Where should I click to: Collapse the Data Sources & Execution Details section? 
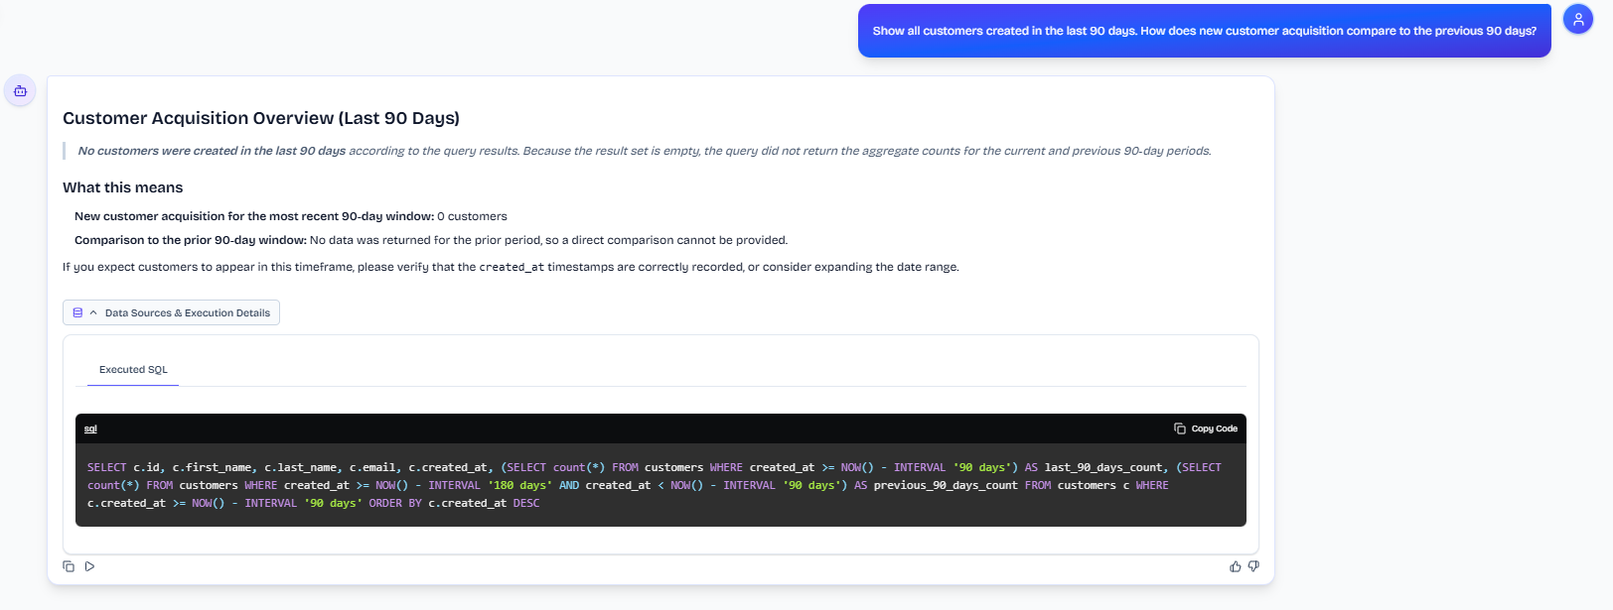click(x=171, y=312)
